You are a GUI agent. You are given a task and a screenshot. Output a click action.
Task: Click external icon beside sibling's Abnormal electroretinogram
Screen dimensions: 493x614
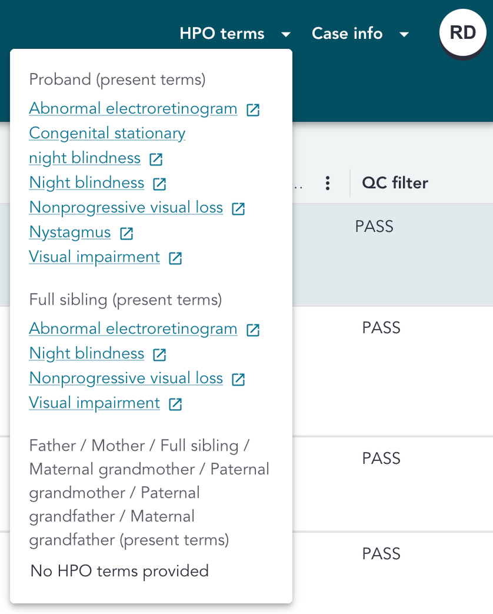(253, 330)
